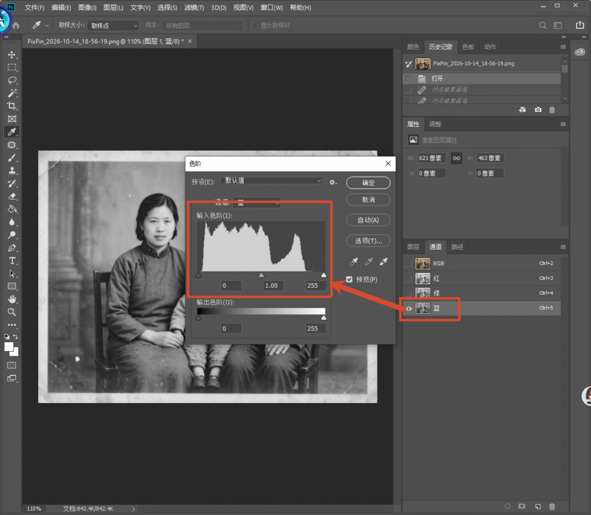Viewport: 591px width, 515px height.
Task: Select the Eraser tool
Action: tap(12, 196)
